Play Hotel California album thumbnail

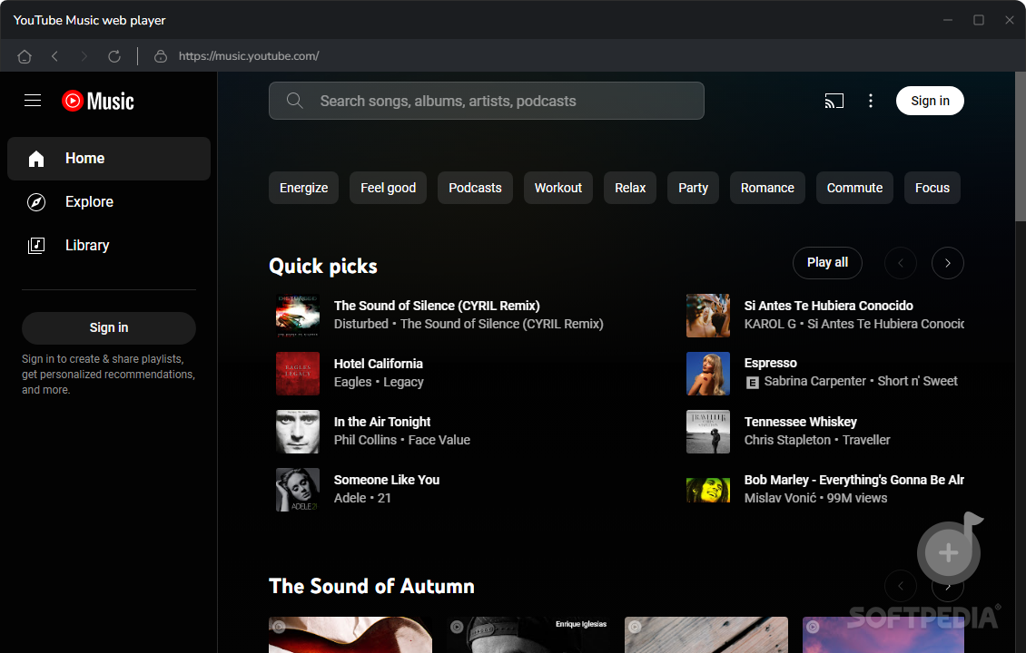pos(298,374)
